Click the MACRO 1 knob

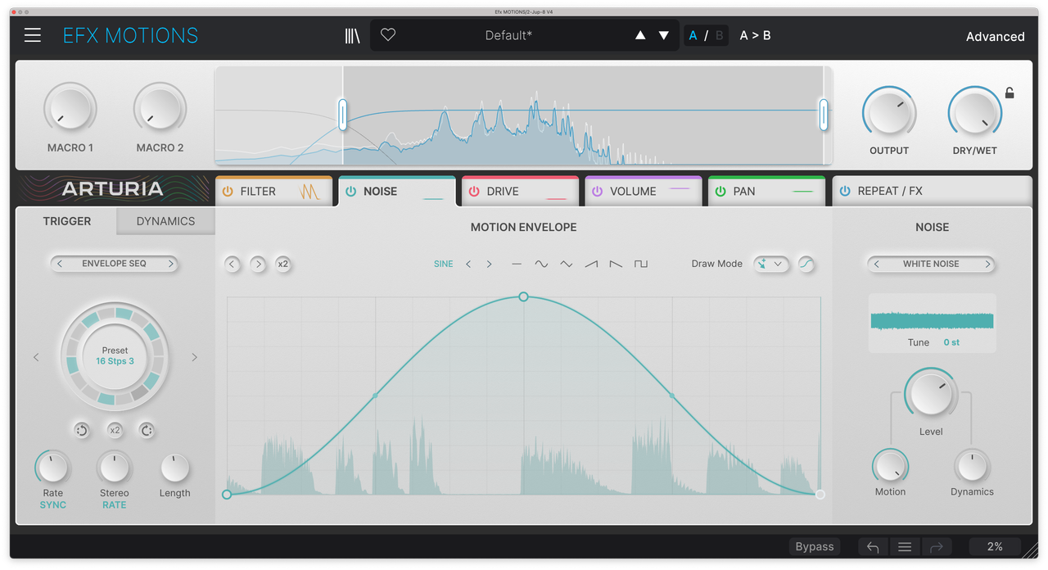click(x=70, y=110)
